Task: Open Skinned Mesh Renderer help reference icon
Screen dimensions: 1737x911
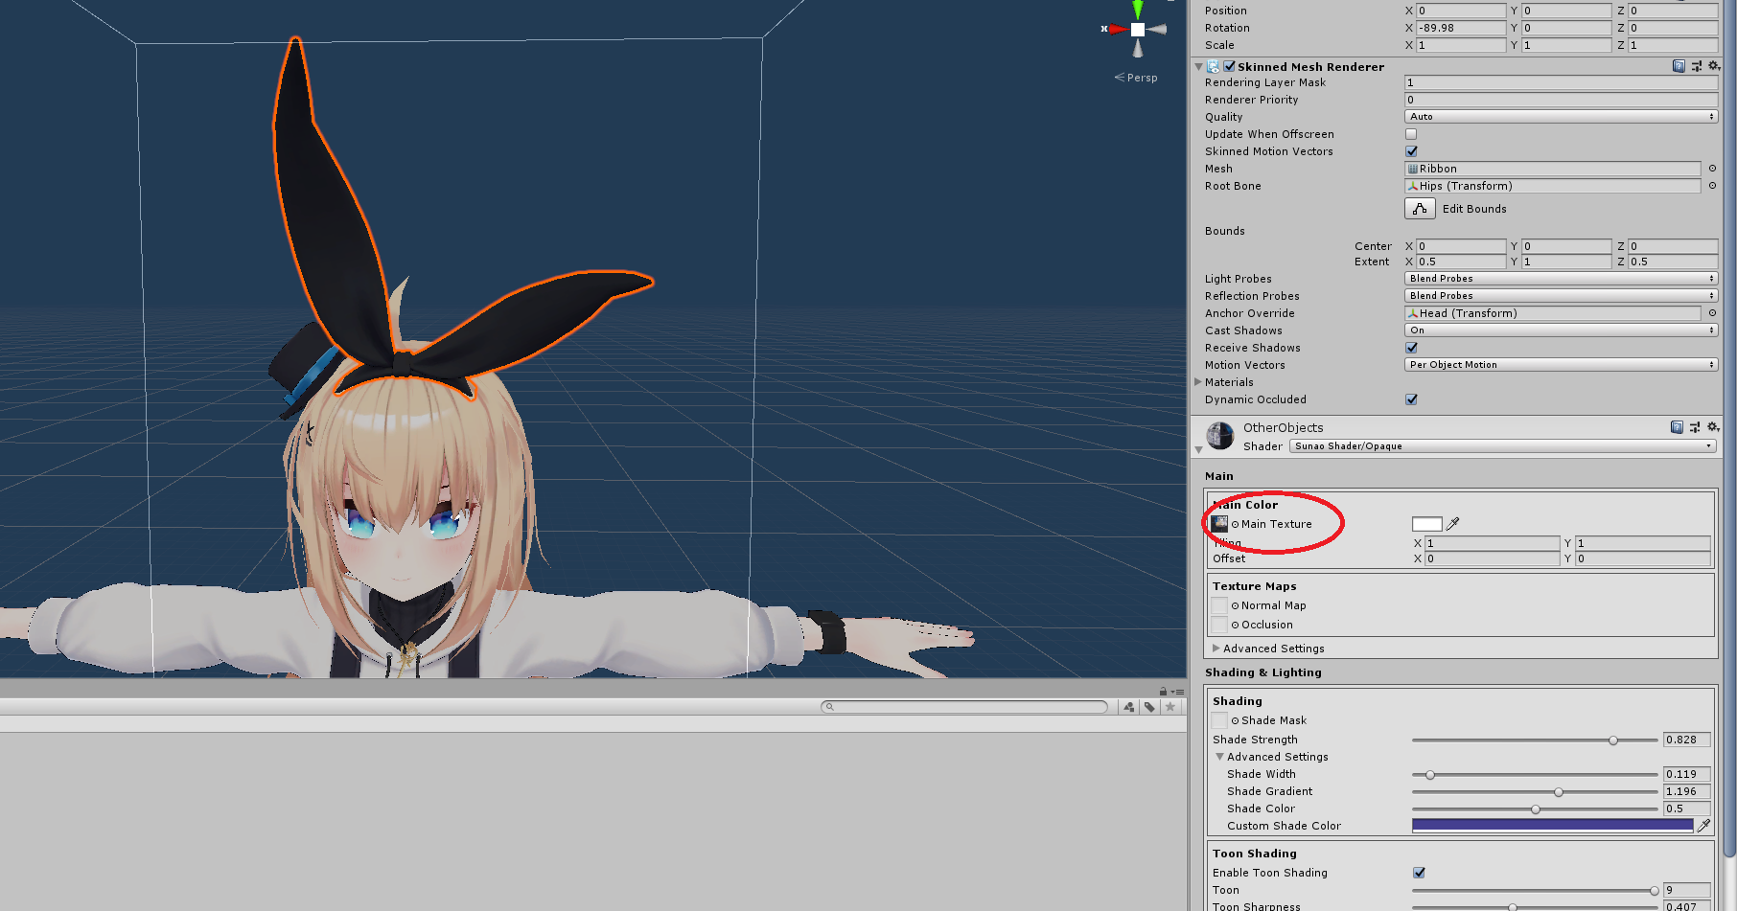Action: click(x=1679, y=66)
